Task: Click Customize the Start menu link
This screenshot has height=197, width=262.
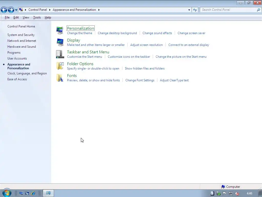Action: coord(84,57)
